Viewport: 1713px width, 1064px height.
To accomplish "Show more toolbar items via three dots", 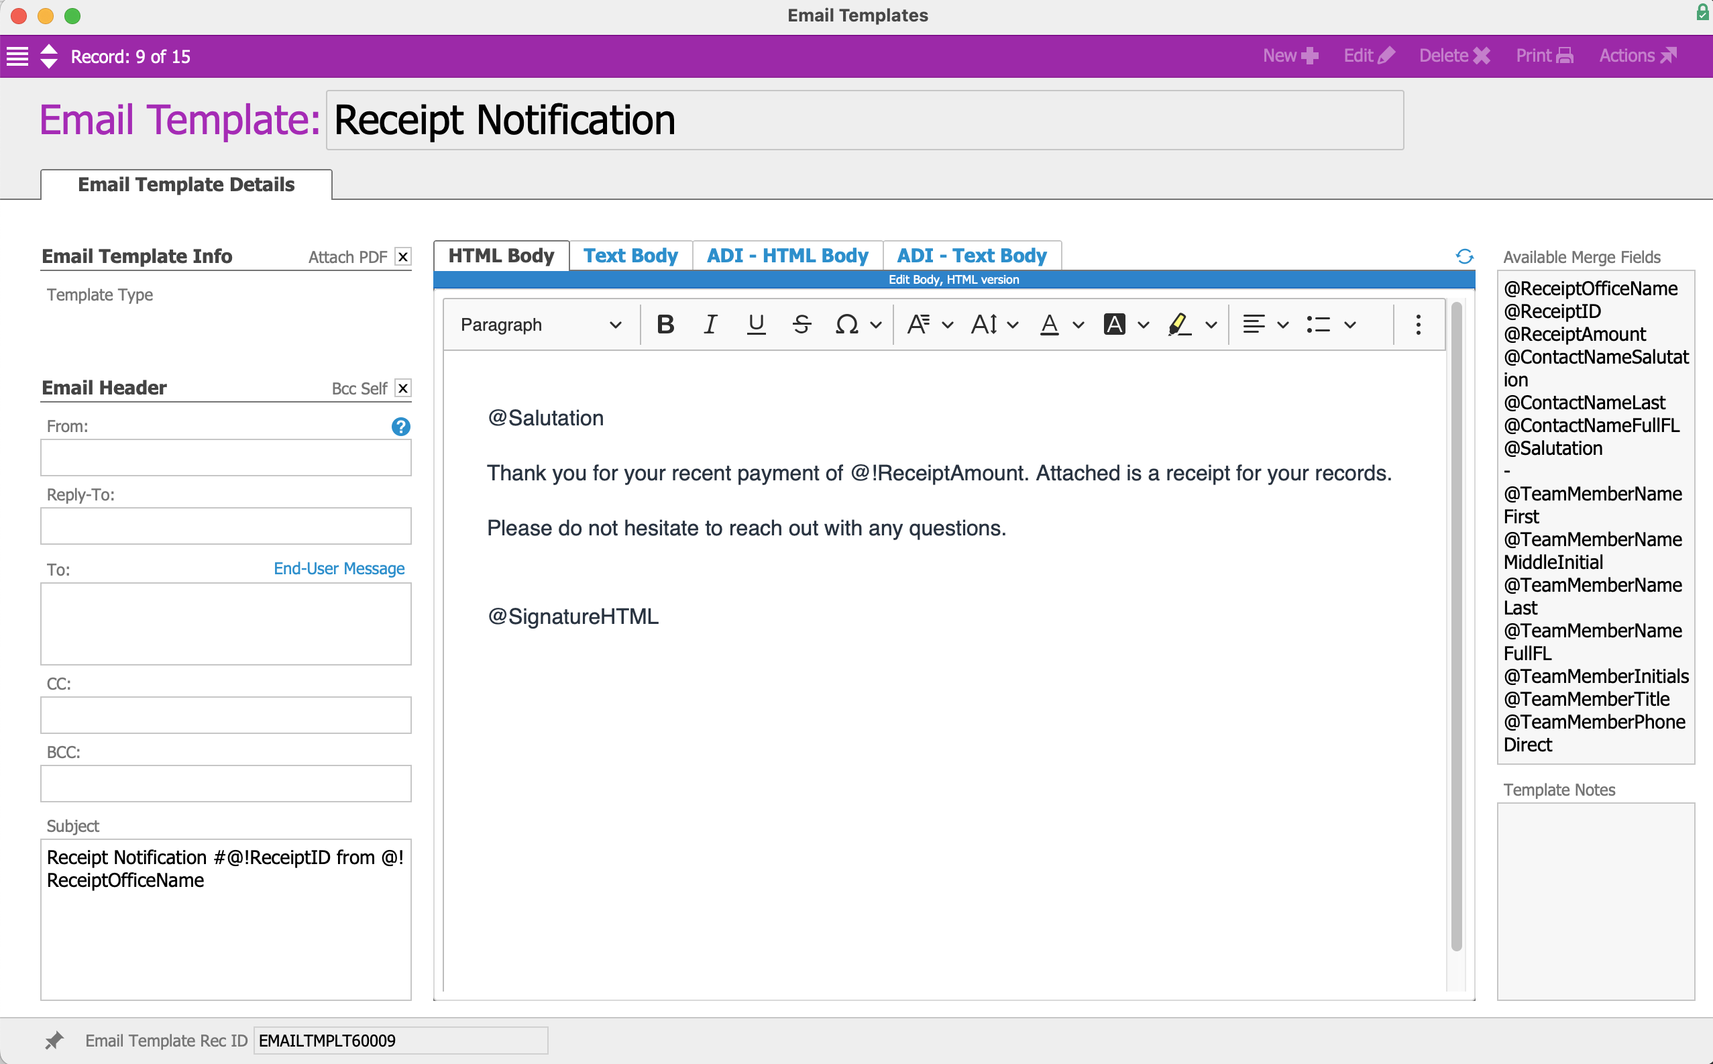I will click(x=1419, y=325).
